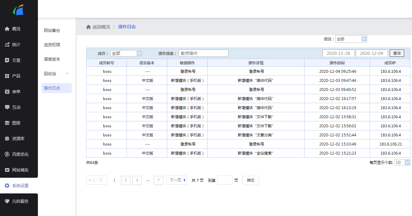The height and width of the screenshot is (216, 412).
Task: Click timestamp 2020-12-02 15:56:02
Action: (x=338, y=126)
